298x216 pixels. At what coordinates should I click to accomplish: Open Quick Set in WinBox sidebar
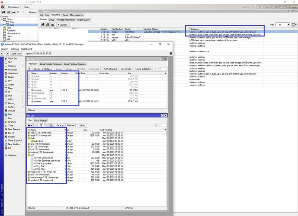click(12, 58)
